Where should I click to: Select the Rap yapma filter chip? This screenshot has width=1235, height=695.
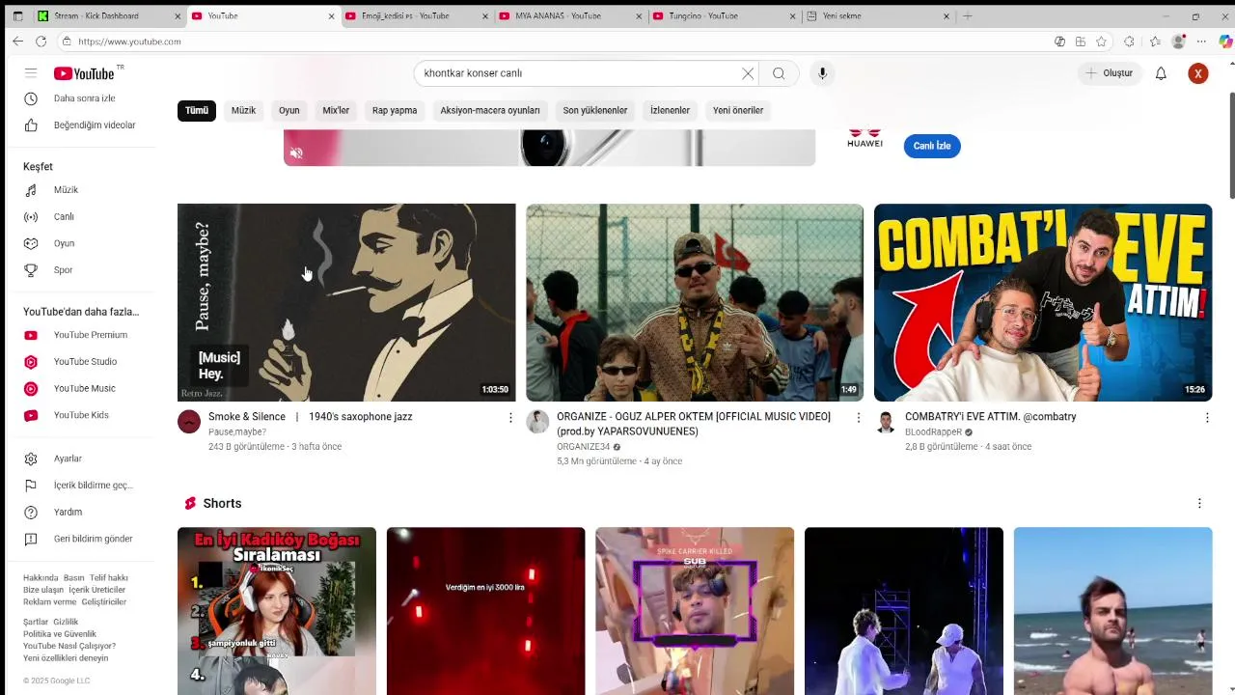(395, 110)
